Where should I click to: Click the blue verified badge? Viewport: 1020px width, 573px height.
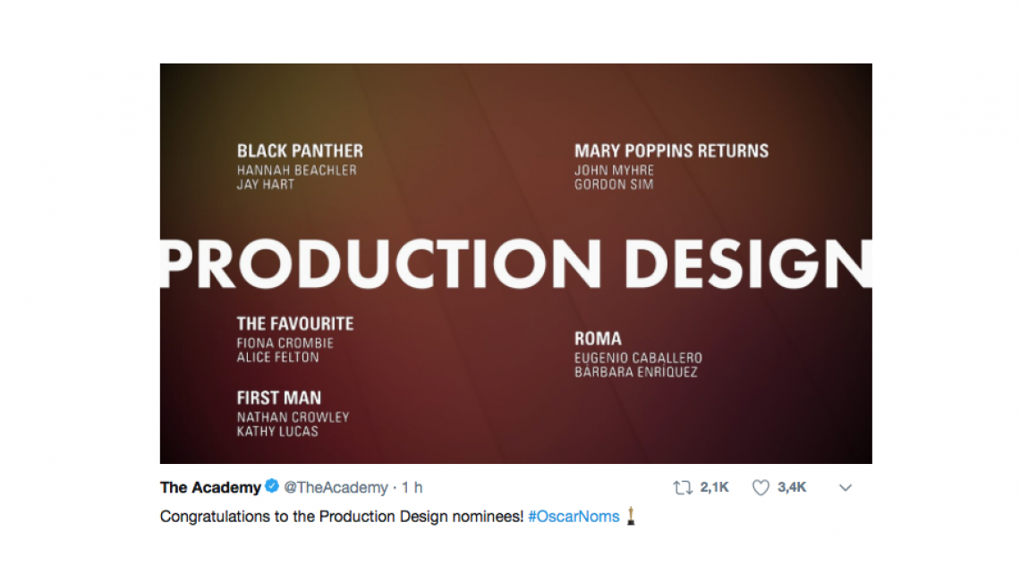pos(272,487)
